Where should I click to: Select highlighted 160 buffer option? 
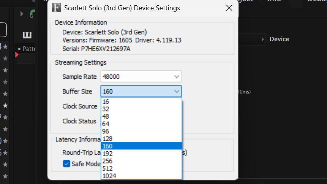(141, 146)
